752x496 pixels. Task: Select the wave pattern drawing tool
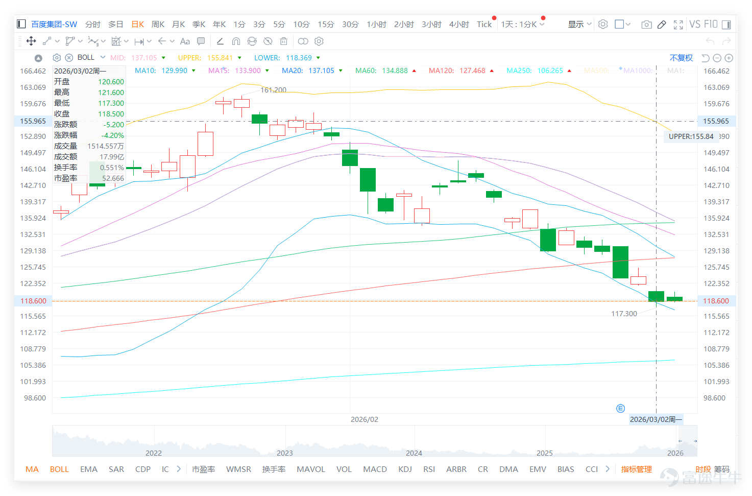coord(93,41)
